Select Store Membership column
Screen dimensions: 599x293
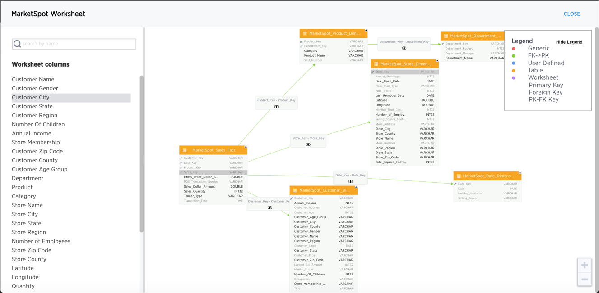(x=36, y=142)
